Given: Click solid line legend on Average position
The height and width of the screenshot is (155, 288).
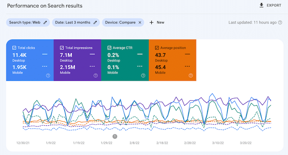Looking at the screenshot, I should [x=187, y=54].
